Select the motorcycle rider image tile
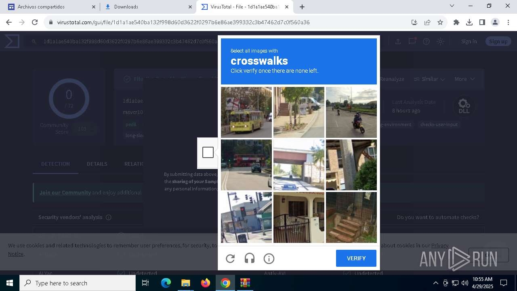The image size is (517, 291). click(x=351, y=112)
